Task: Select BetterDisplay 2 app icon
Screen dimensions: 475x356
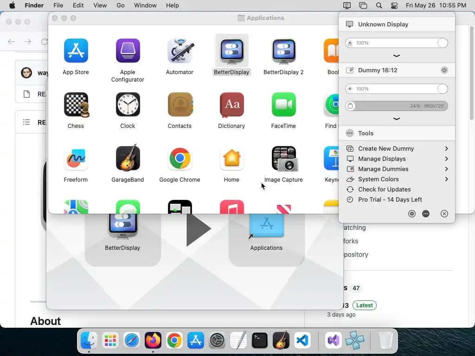Action: coord(283,51)
